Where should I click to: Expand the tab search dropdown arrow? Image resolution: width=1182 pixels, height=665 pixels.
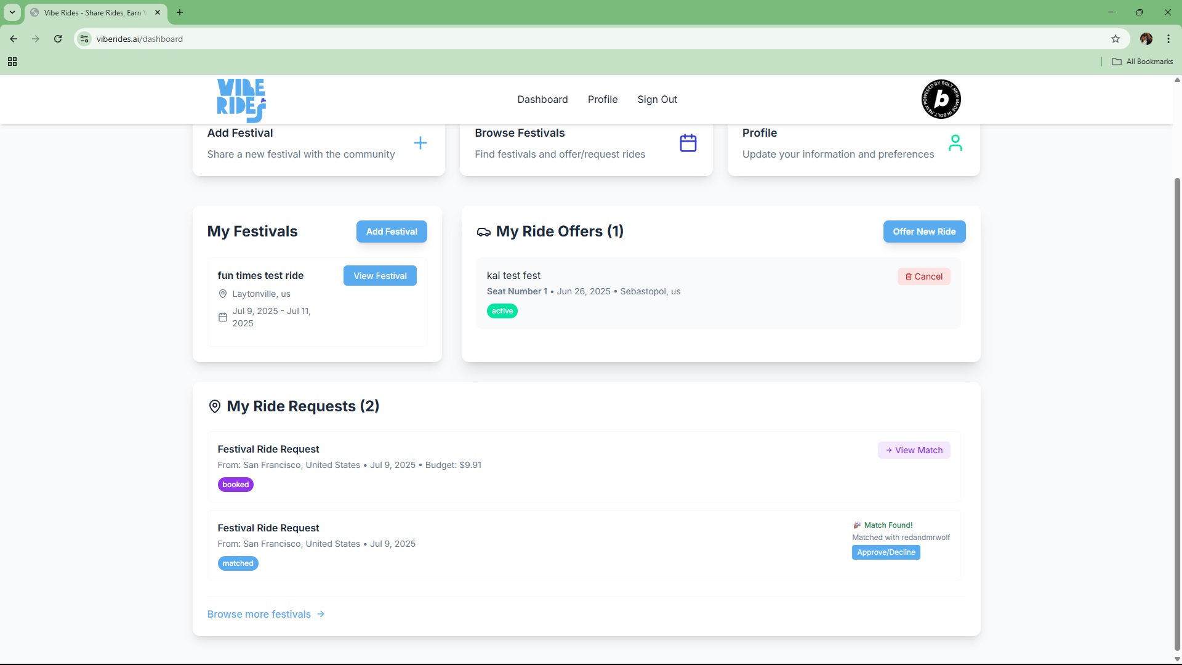[12, 12]
